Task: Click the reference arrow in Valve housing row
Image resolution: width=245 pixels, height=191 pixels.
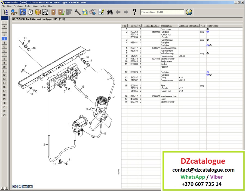Action: (207, 53)
